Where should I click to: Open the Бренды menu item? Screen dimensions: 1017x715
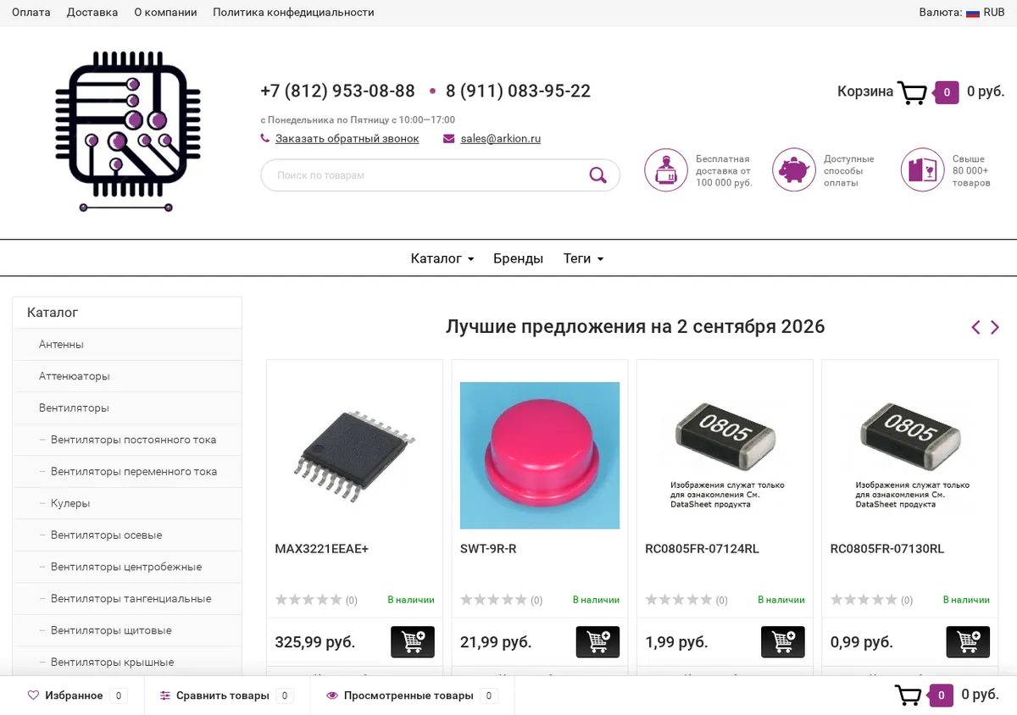(518, 258)
